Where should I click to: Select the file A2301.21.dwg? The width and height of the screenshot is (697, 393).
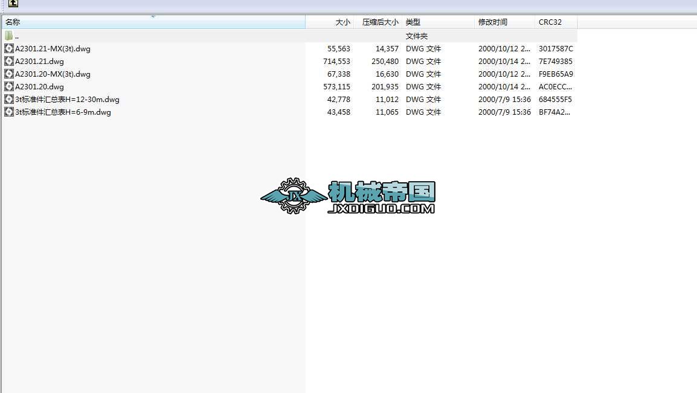tap(40, 61)
